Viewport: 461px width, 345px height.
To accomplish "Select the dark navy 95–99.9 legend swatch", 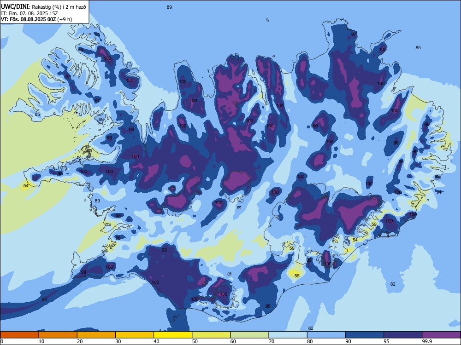I will 403,335.
